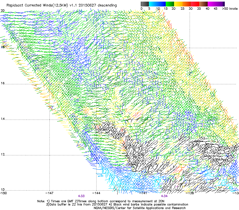
Task: Click the legend tick label 25
Action: point(182,9)
